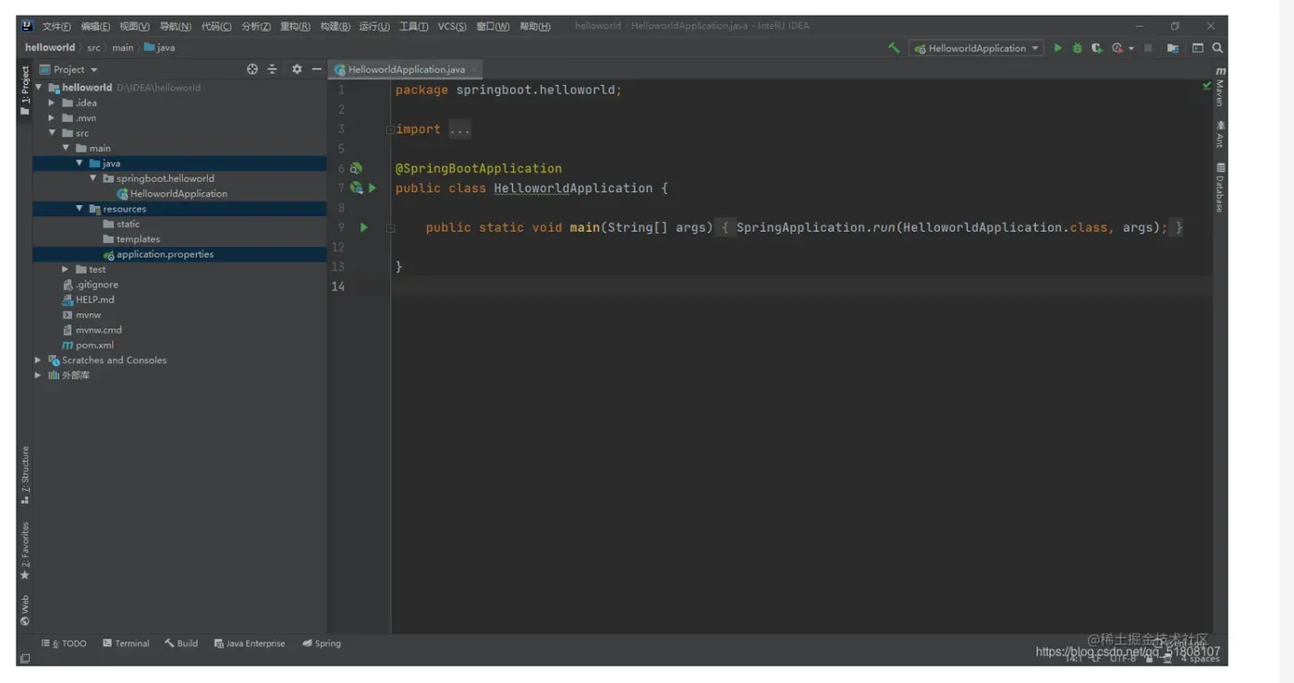
Task: Select the HELP.md file
Action: tap(94, 299)
